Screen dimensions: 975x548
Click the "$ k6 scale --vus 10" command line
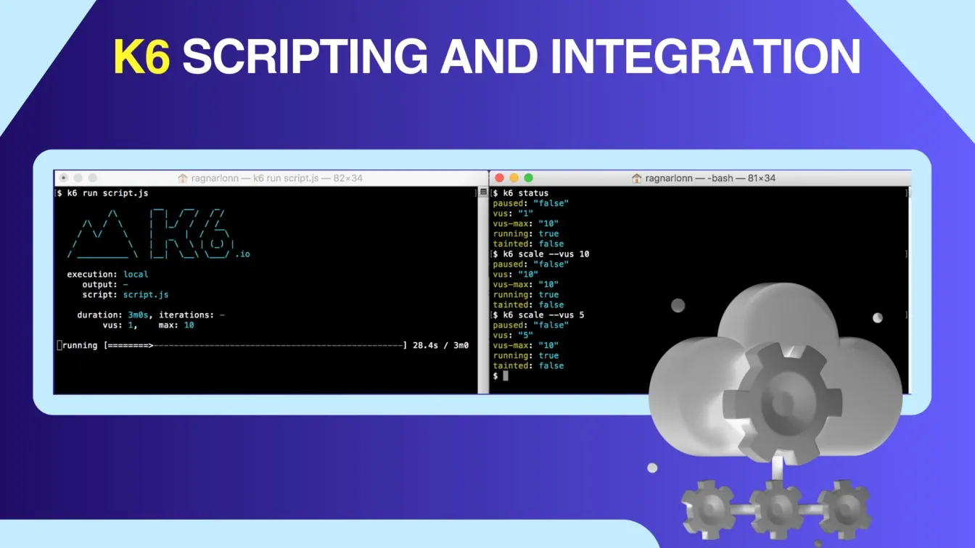(x=541, y=254)
